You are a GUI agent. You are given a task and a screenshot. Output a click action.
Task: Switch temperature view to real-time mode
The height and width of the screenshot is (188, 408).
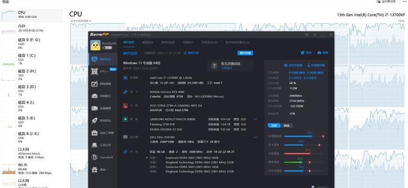point(274,125)
